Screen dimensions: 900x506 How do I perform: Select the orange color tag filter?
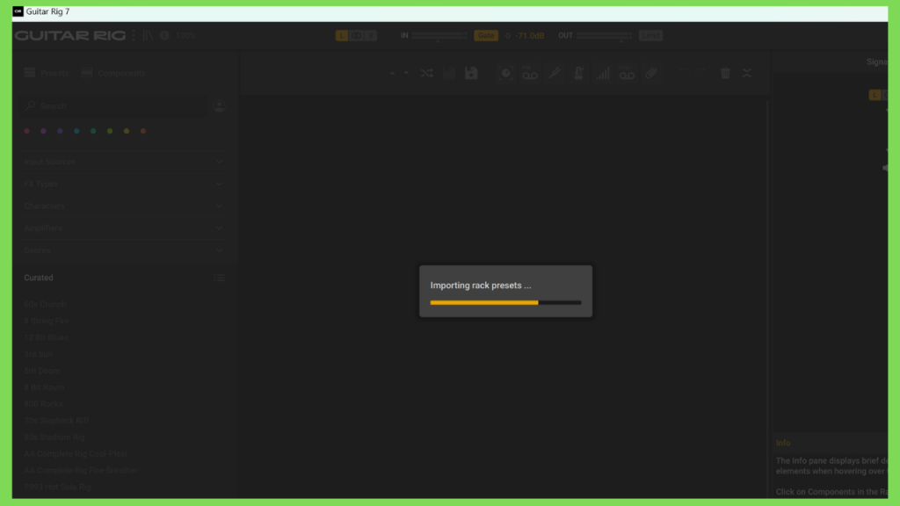(x=143, y=132)
